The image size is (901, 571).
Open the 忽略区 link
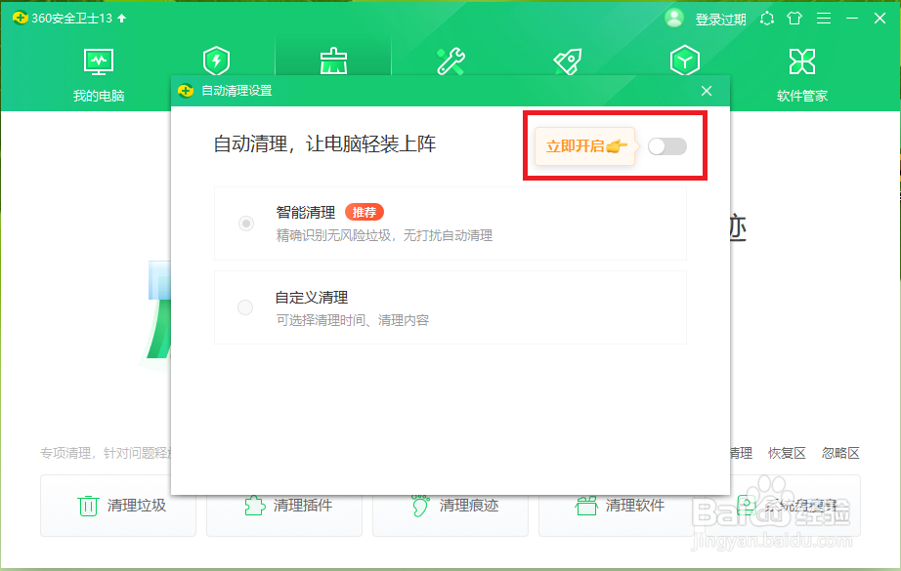(841, 453)
